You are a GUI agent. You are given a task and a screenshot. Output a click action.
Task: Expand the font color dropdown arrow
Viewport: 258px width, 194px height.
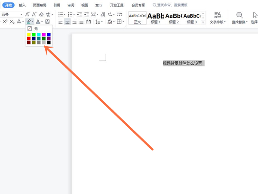pyautogui.click(x=42, y=22)
